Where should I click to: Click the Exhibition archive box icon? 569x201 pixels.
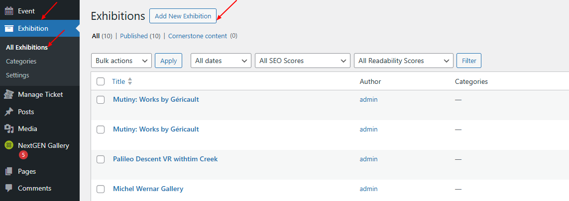tap(9, 28)
